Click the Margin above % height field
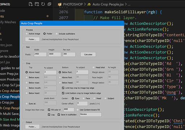Screen dimensions: 185x130 (113, 72)
